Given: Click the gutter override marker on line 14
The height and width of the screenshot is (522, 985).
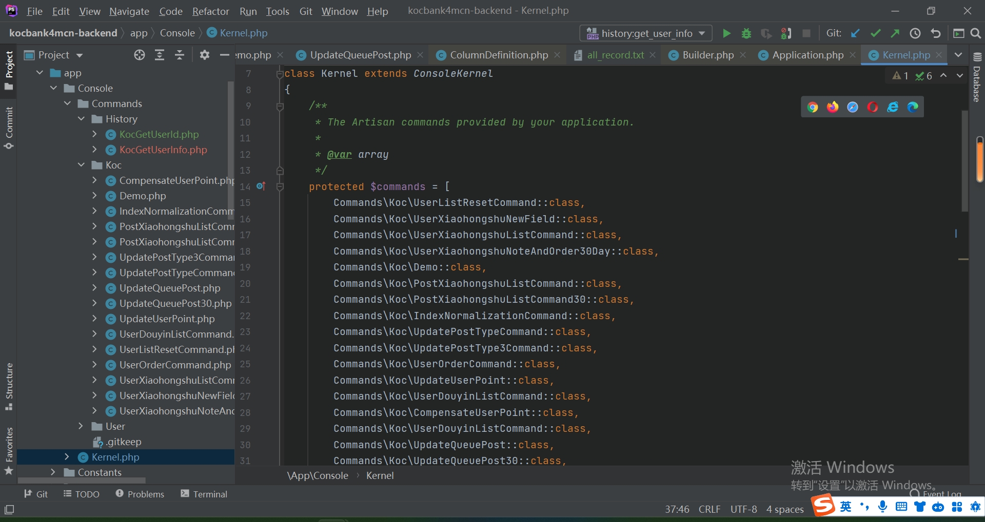Looking at the screenshot, I should pyautogui.click(x=261, y=186).
